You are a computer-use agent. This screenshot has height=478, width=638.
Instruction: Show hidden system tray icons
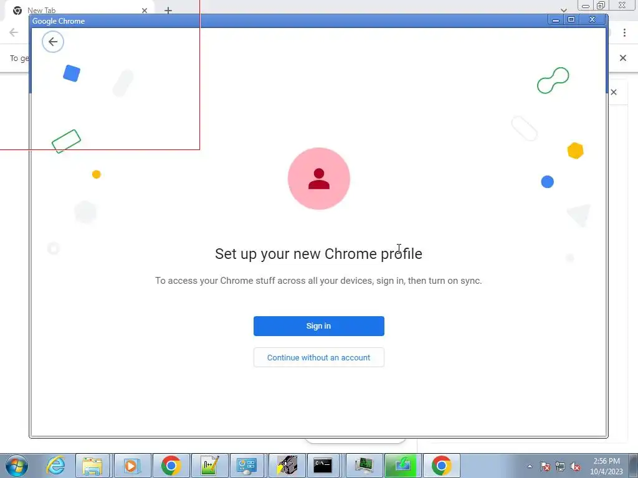(530, 466)
